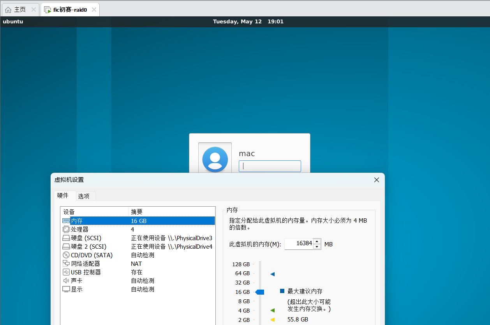Viewport: 490px width, 325px height.
Task: Click the 32 GB slider scale label
Action: click(242, 283)
